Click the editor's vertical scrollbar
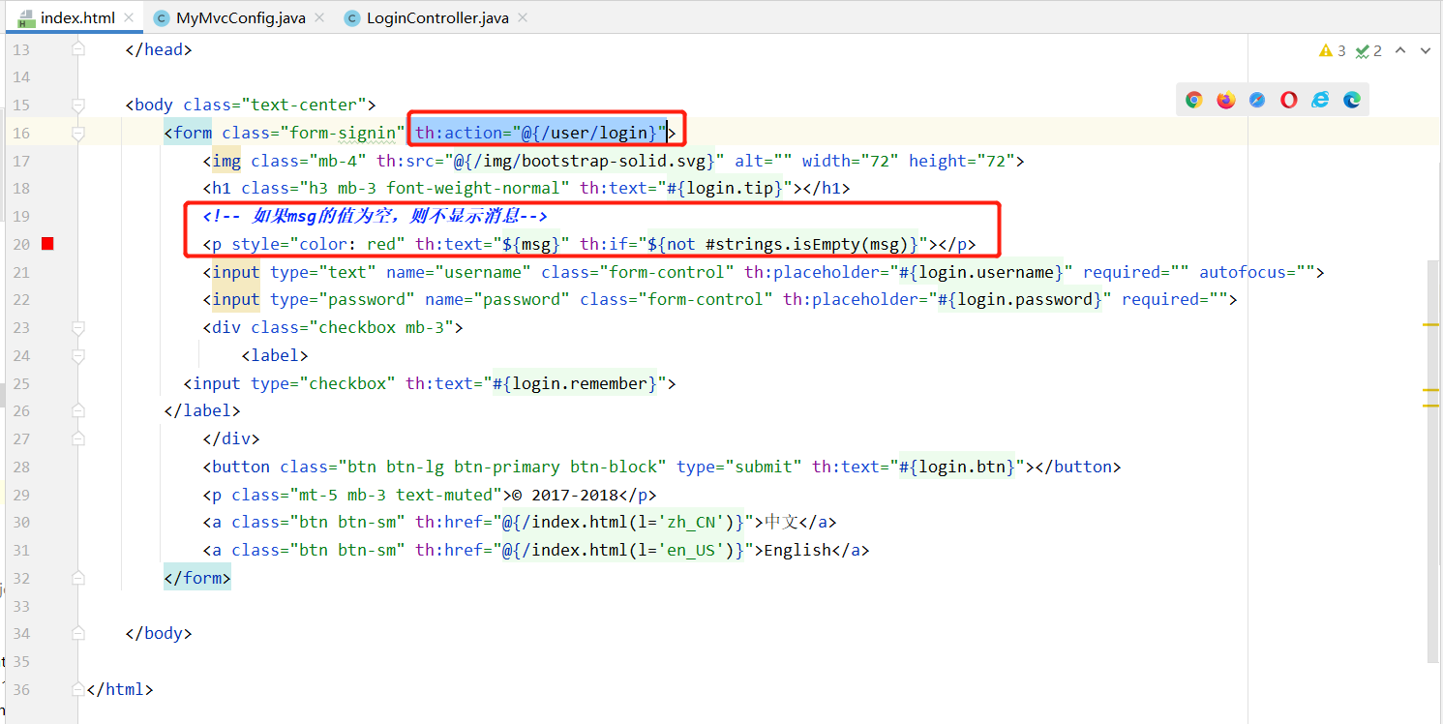The image size is (1443, 724). coord(1434,455)
